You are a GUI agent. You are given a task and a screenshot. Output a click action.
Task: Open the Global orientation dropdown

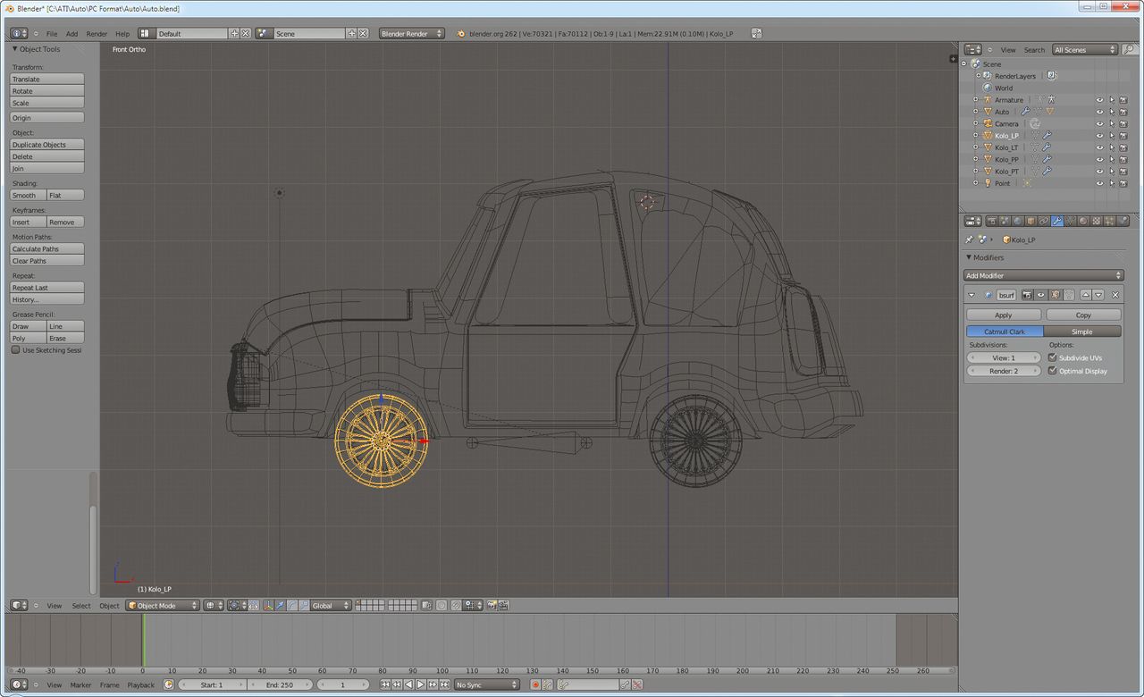332,605
